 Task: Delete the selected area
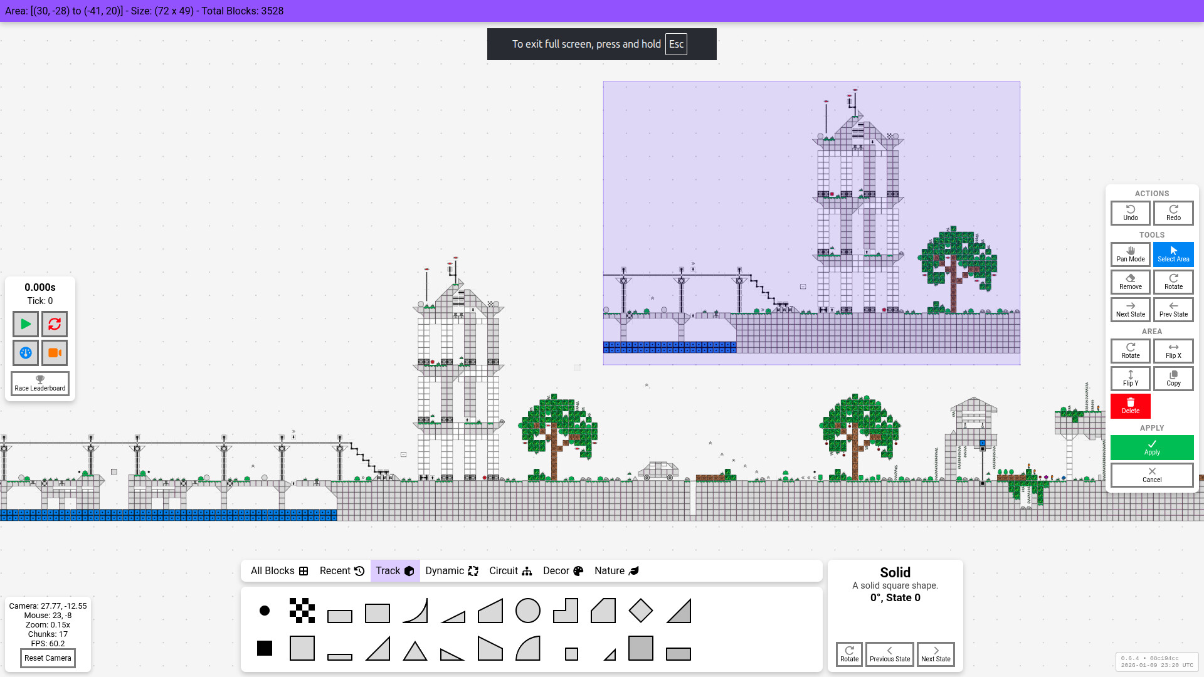tap(1130, 406)
